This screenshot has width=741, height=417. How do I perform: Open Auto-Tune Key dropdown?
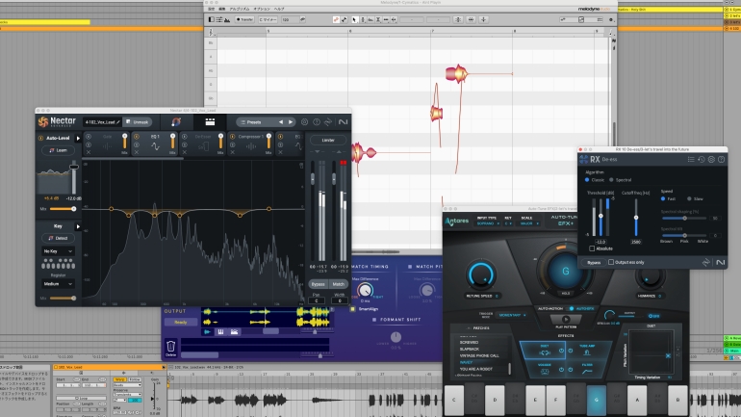(508, 223)
